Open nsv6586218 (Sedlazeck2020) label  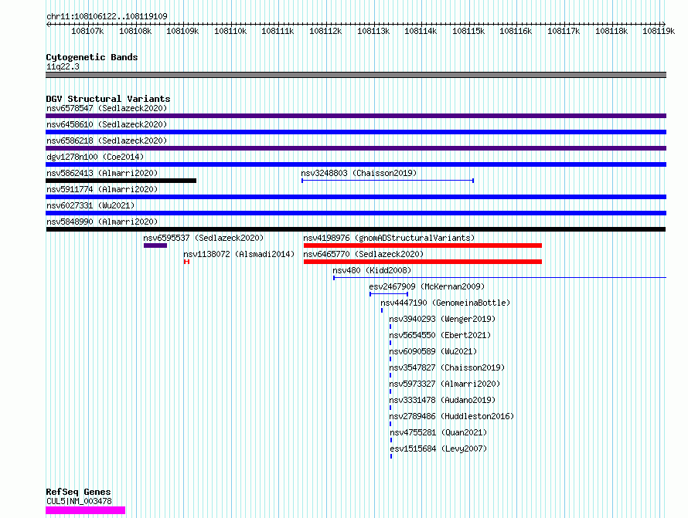pos(107,141)
